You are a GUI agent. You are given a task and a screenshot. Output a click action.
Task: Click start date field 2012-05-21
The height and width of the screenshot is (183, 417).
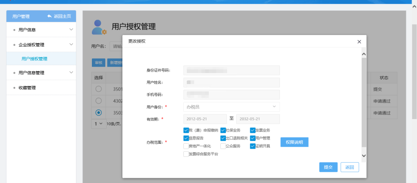[205, 119]
